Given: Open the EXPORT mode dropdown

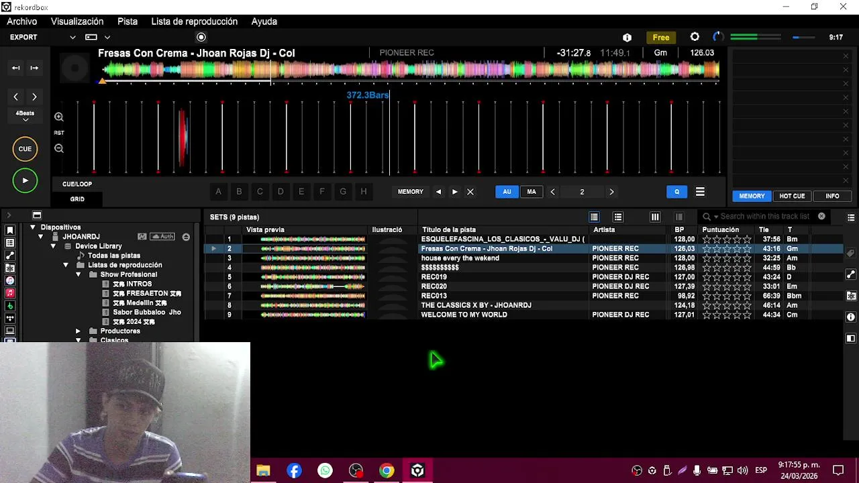Looking at the screenshot, I should (x=72, y=38).
